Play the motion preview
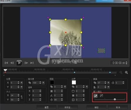This screenshot has width=131, height=110. click(19, 63)
